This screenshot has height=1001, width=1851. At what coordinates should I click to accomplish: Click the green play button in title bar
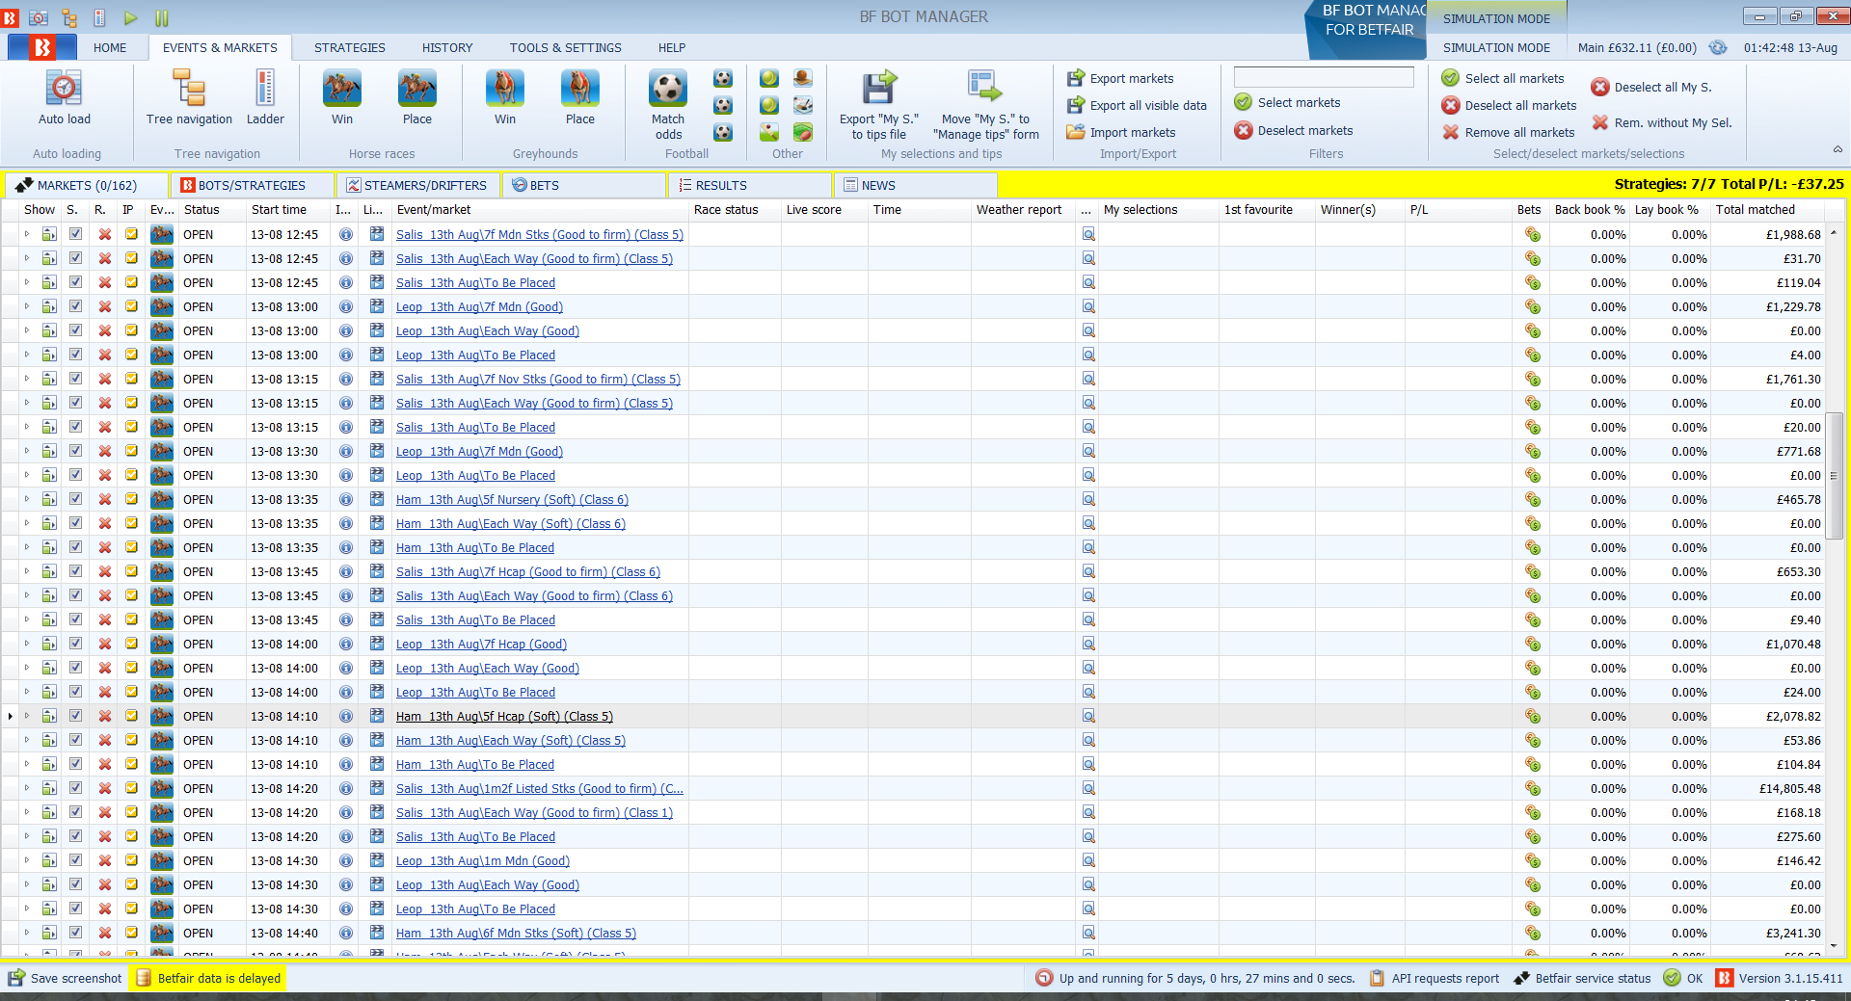click(131, 17)
